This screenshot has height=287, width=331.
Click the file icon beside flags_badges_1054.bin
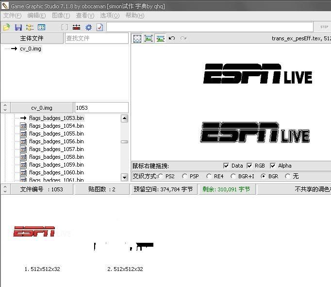click(23, 126)
